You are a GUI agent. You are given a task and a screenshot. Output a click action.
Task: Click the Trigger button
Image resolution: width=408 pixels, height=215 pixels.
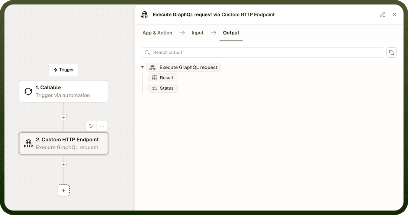pos(64,70)
